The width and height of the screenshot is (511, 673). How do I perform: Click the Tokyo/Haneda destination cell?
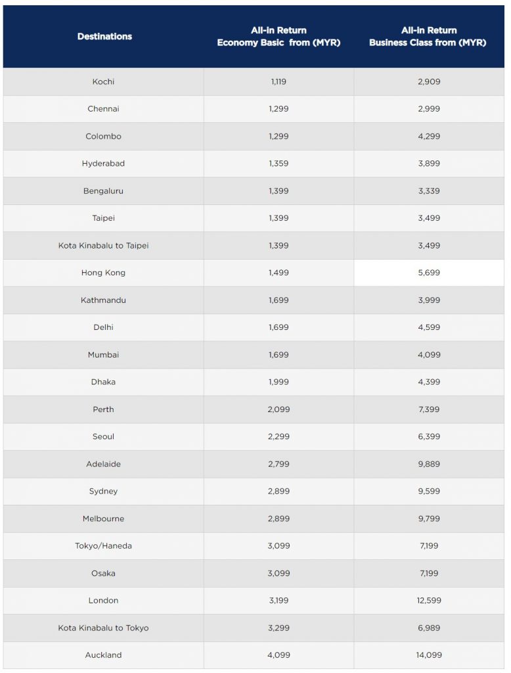point(103,546)
